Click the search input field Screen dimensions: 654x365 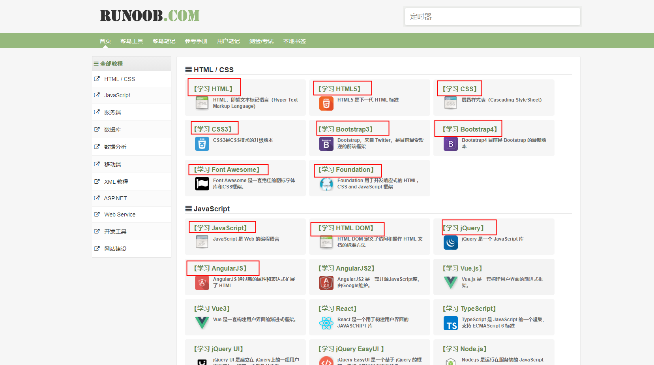(492, 17)
